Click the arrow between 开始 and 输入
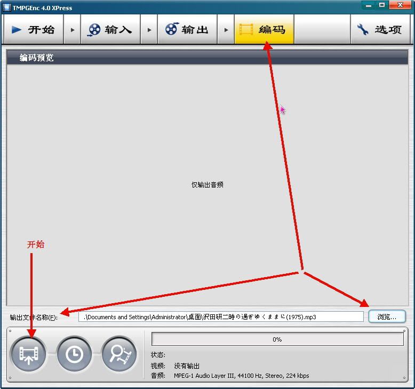The height and width of the screenshot is (389, 415). (73, 30)
